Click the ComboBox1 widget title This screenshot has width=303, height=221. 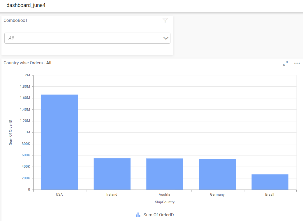(15, 20)
